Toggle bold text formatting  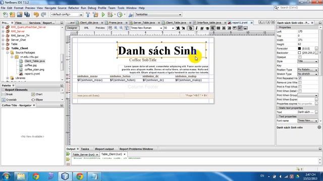point(191,28)
